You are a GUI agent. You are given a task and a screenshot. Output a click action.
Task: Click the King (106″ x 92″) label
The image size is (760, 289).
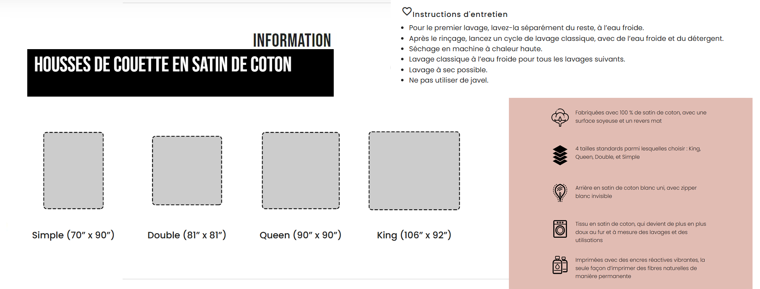tap(414, 235)
